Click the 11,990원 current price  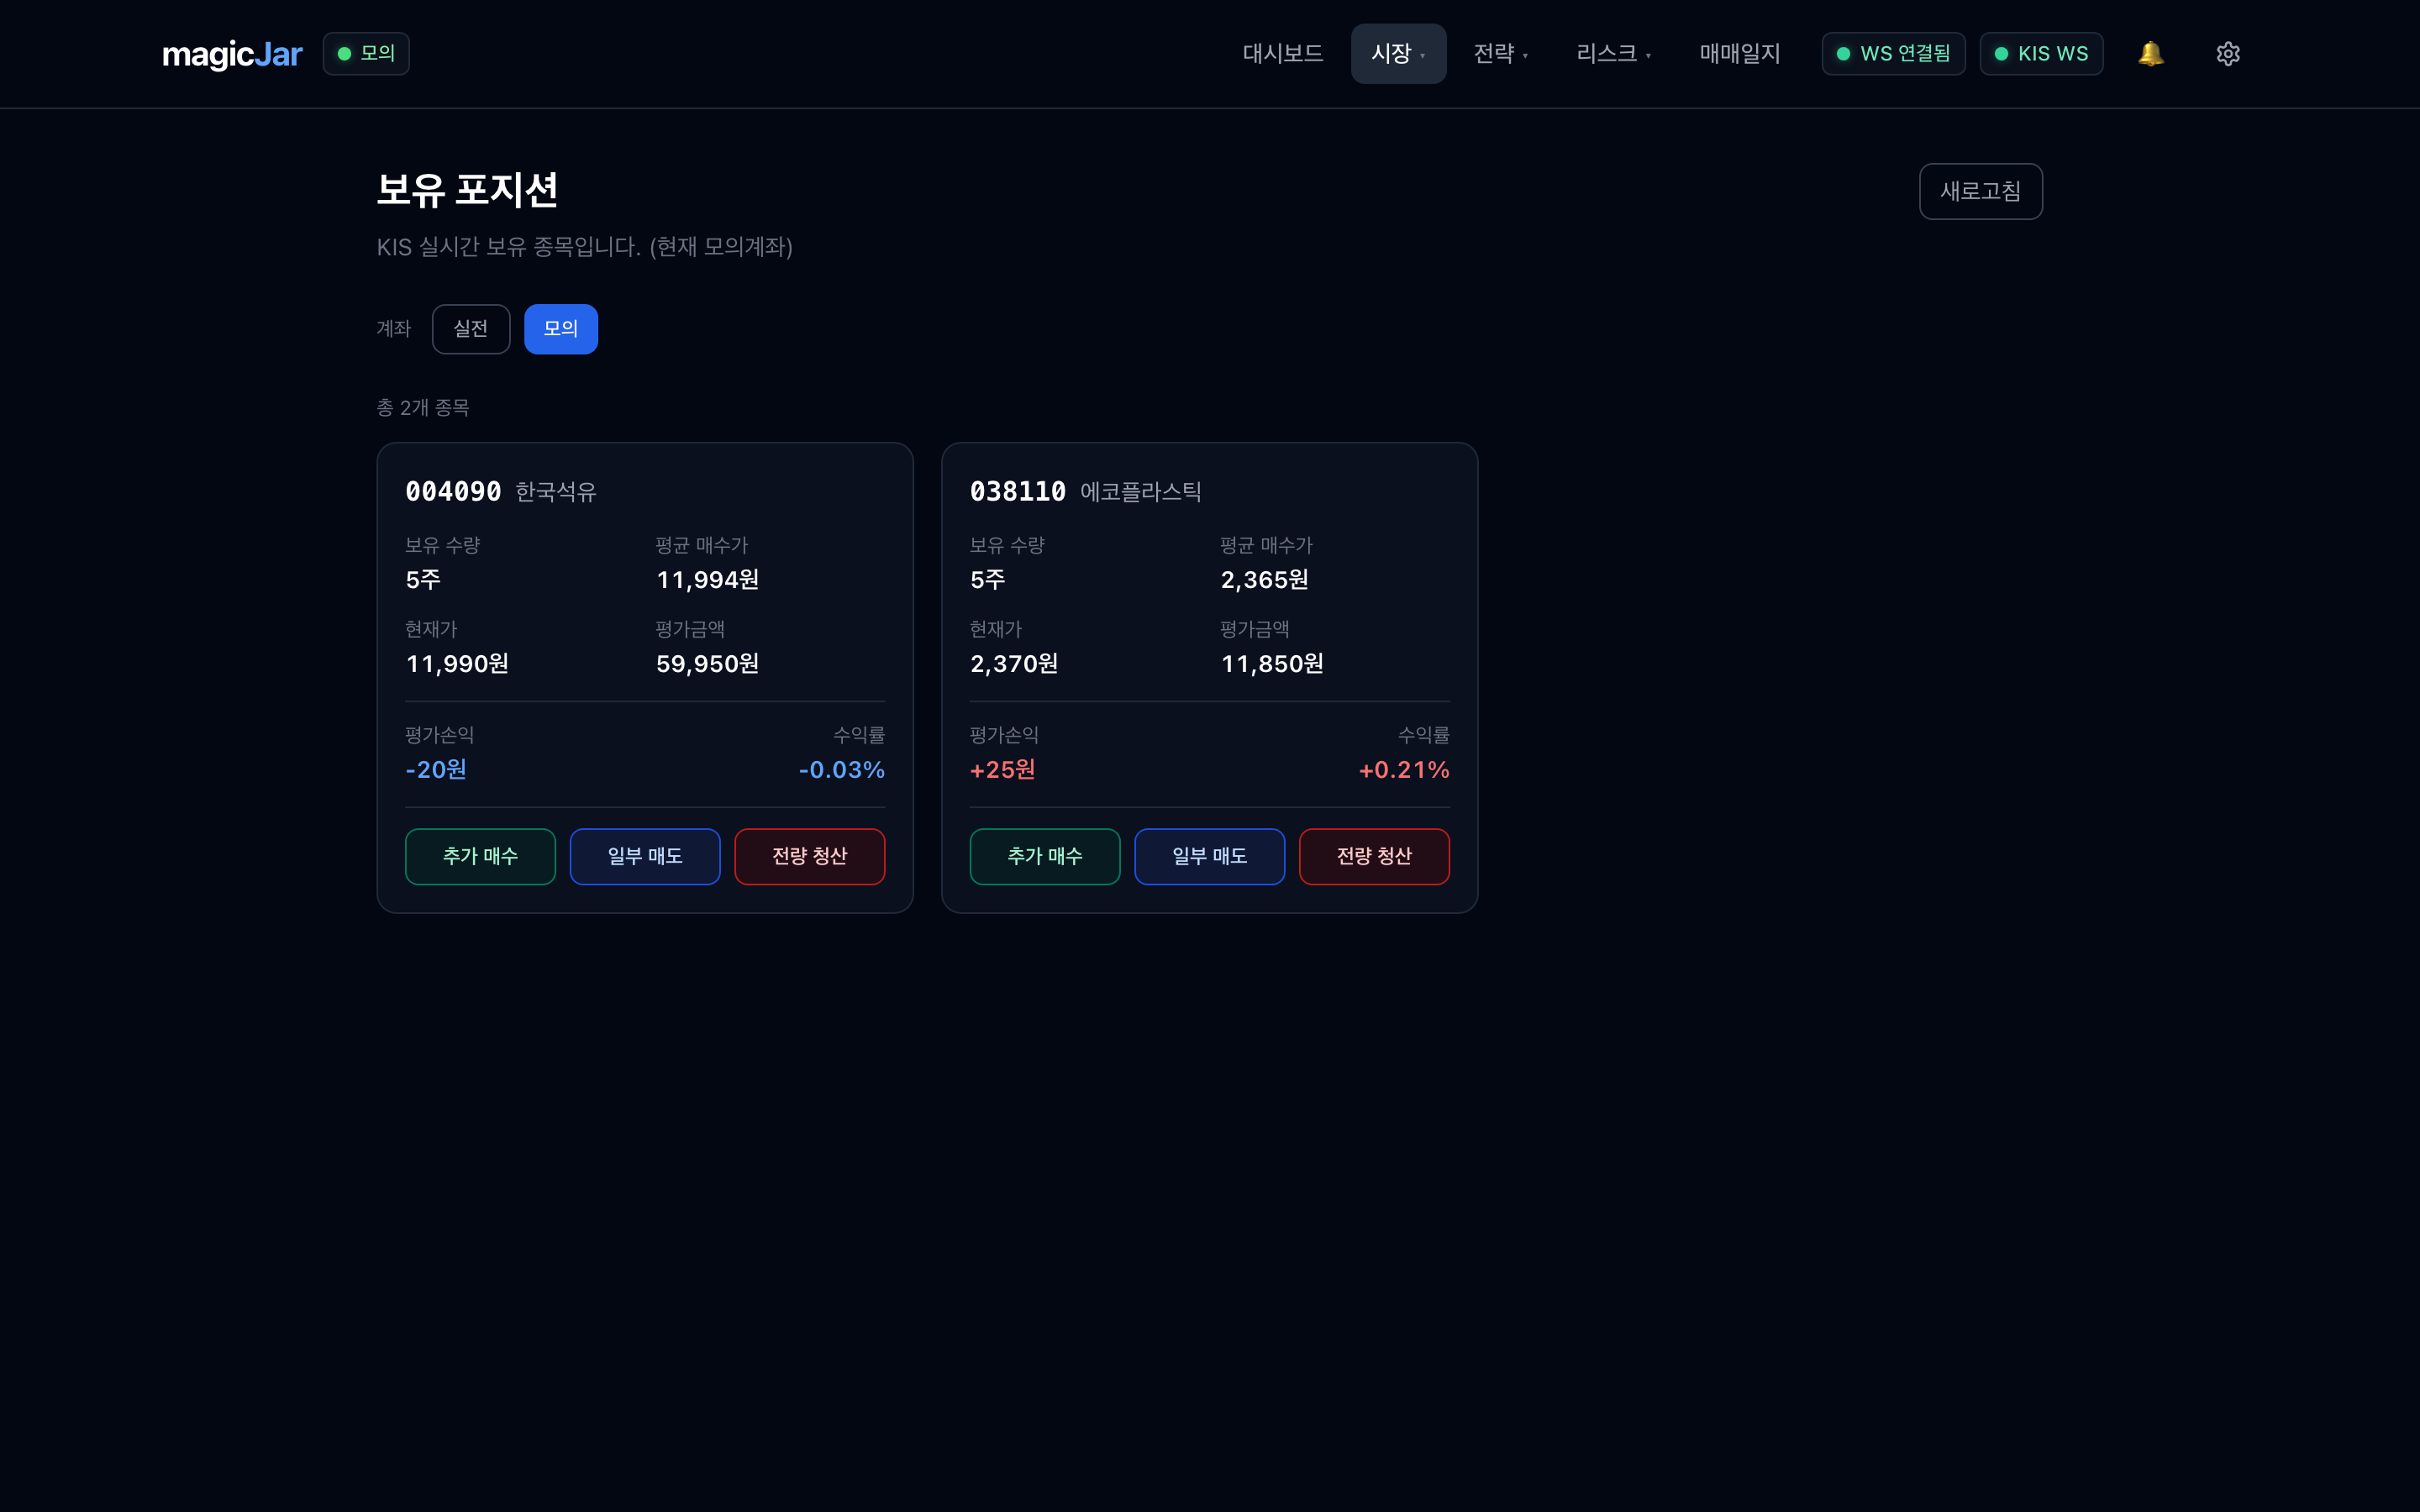457,664
